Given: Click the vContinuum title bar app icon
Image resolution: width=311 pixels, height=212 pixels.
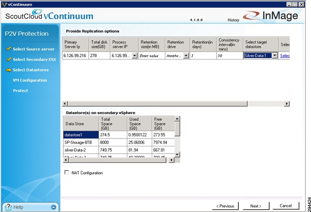Looking at the screenshot, I should 4,4.
